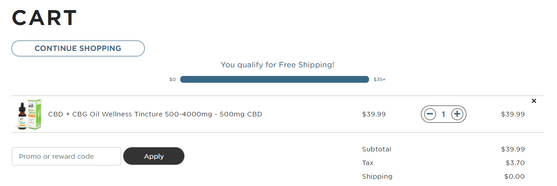
Task: Click the Shipping amount $0.00
Action: (514, 176)
